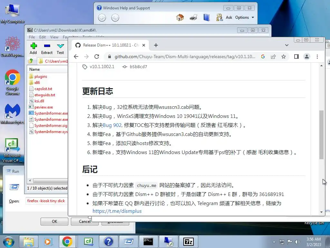The image size is (330, 248).
Task: Bookmark this page with the star icon
Action: click(284, 57)
